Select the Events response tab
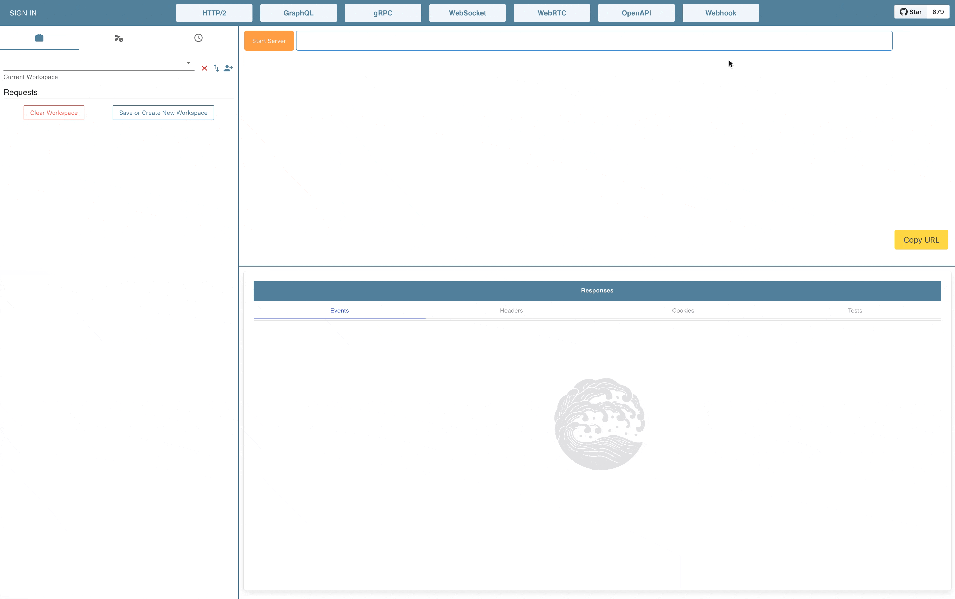Image resolution: width=955 pixels, height=599 pixels. click(339, 311)
